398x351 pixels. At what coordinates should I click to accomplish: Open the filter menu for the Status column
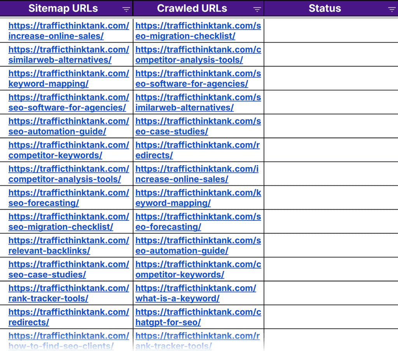391,9
